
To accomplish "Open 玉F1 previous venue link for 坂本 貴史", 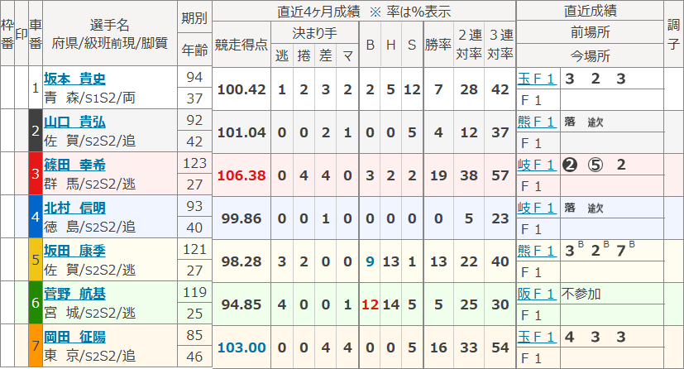I will tap(537, 79).
